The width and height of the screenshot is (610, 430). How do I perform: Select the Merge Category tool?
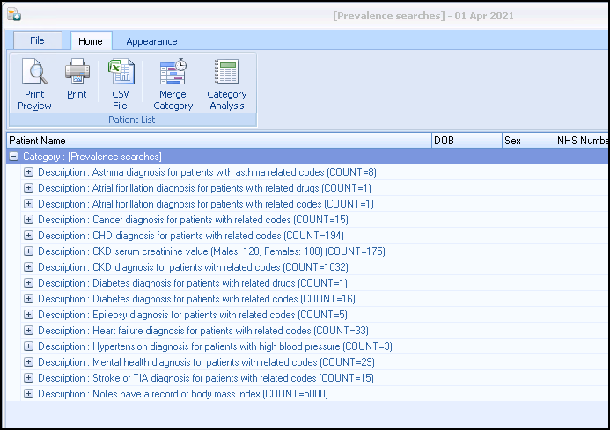173,84
